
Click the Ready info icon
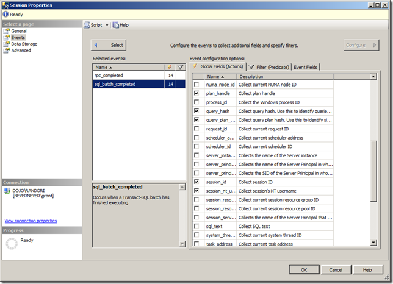5,15
